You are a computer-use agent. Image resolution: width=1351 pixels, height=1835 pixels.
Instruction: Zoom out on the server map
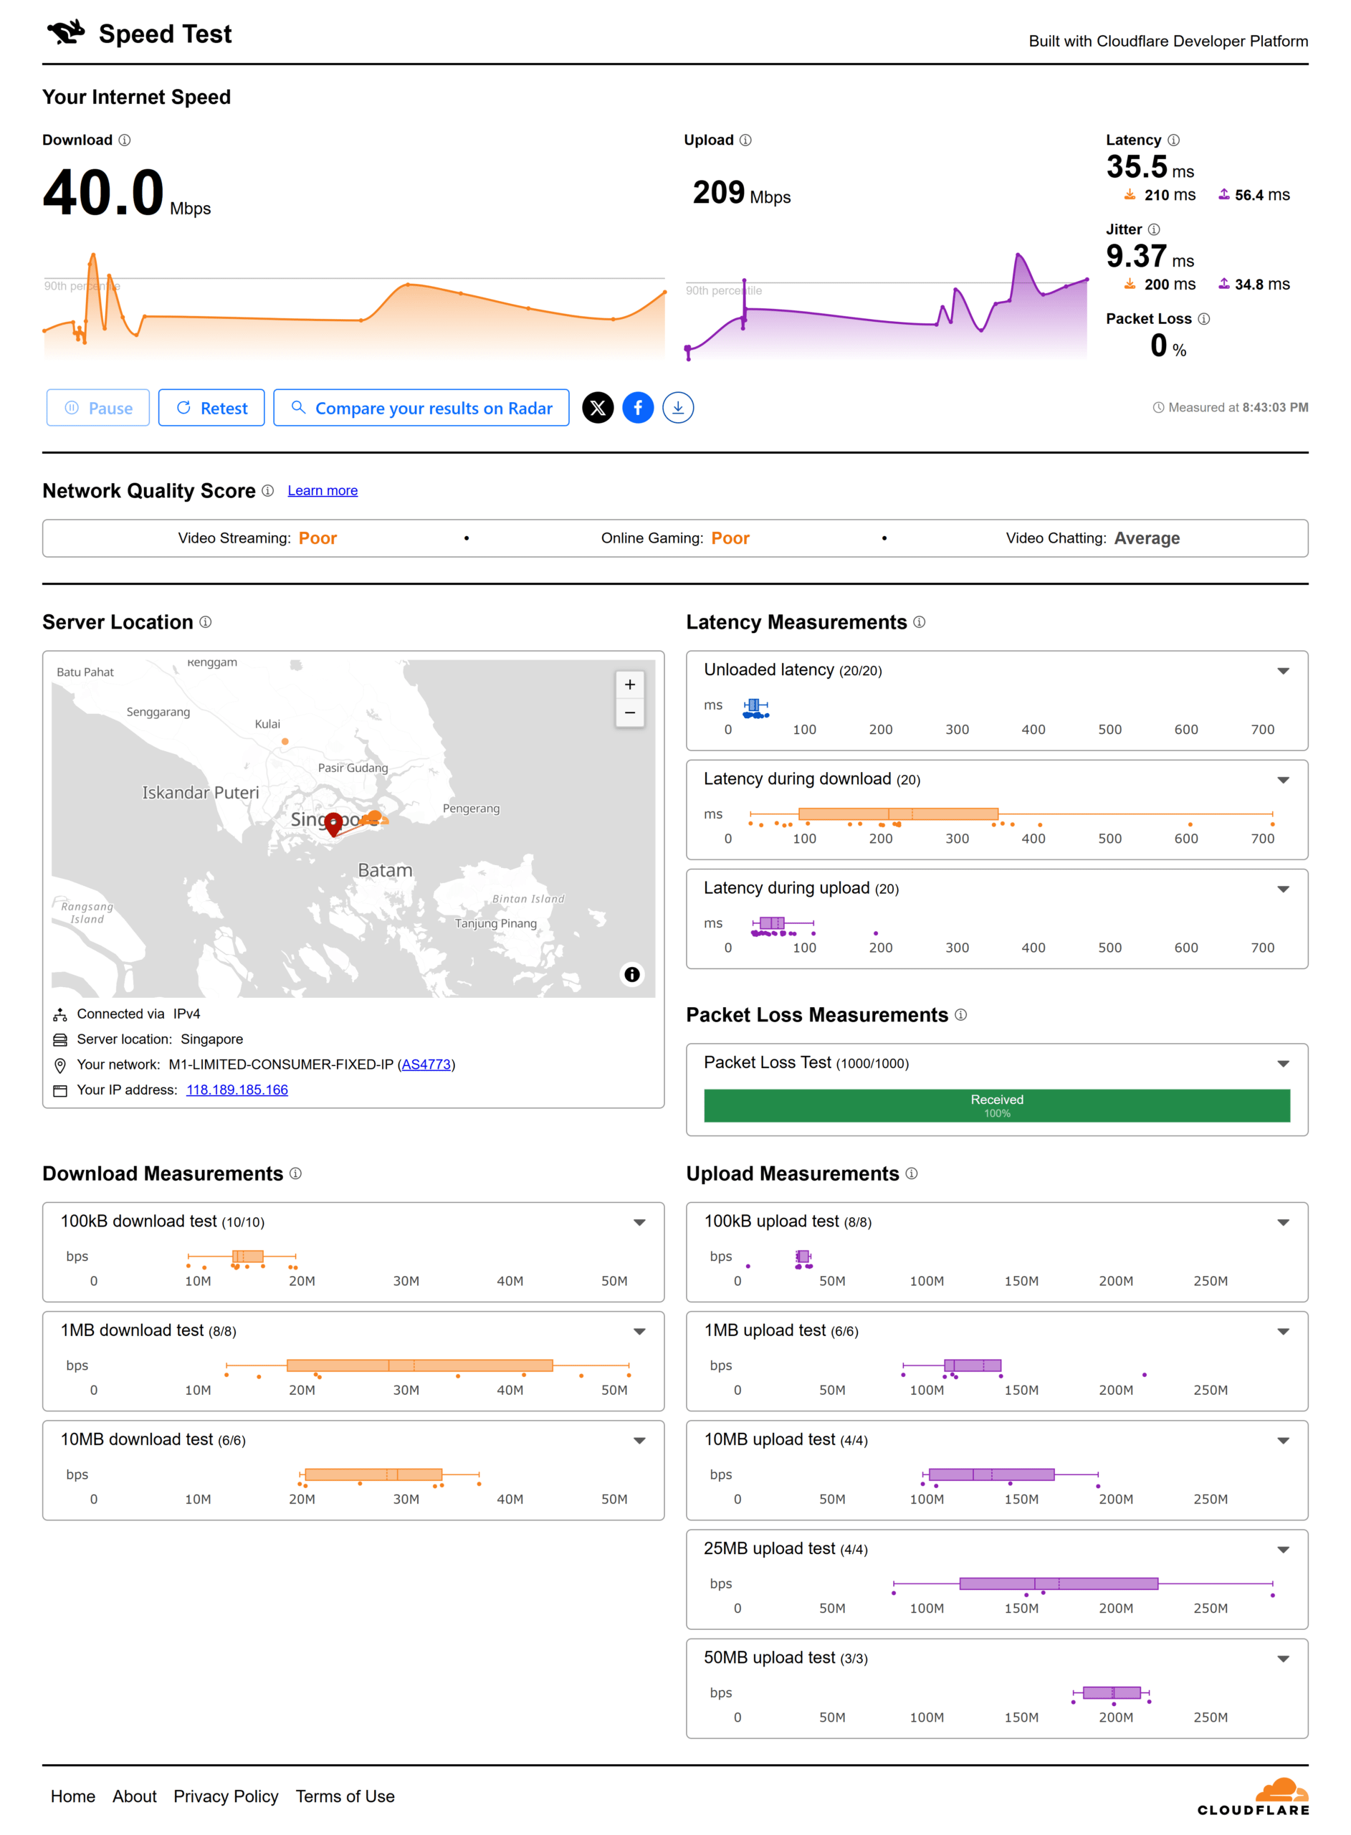[x=630, y=713]
